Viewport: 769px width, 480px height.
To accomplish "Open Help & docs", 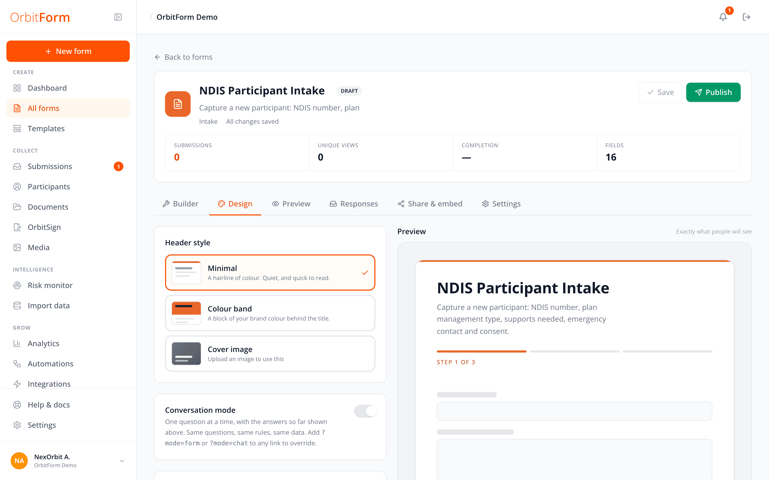I will click(x=68, y=405).
